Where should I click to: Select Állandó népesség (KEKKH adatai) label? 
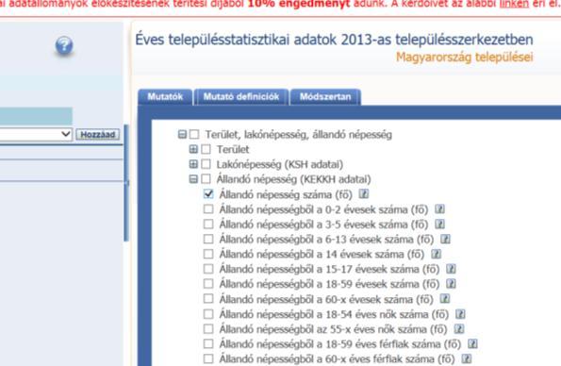(x=293, y=179)
